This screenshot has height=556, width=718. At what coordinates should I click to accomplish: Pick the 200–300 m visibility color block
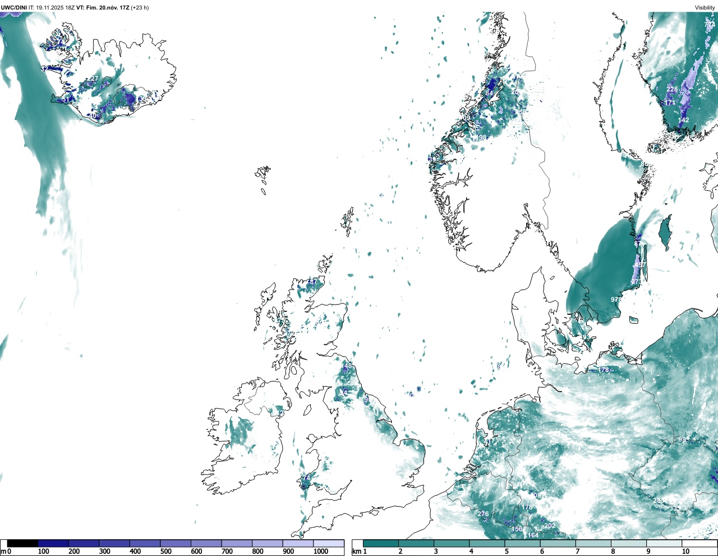(84, 544)
